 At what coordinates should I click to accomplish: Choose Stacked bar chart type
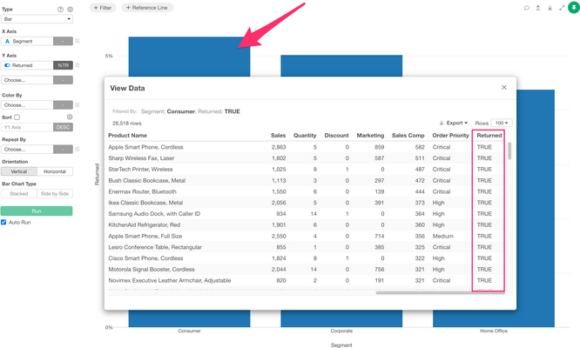tap(19, 194)
